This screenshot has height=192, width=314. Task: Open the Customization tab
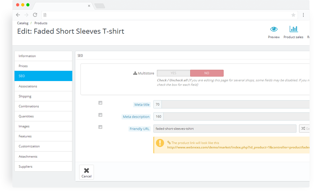click(x=43, y=146)
